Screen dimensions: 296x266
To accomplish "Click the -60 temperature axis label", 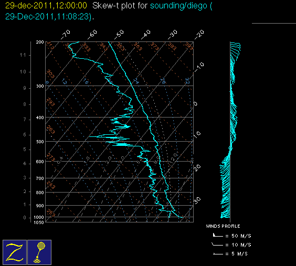I will click(x=92, y=35).
